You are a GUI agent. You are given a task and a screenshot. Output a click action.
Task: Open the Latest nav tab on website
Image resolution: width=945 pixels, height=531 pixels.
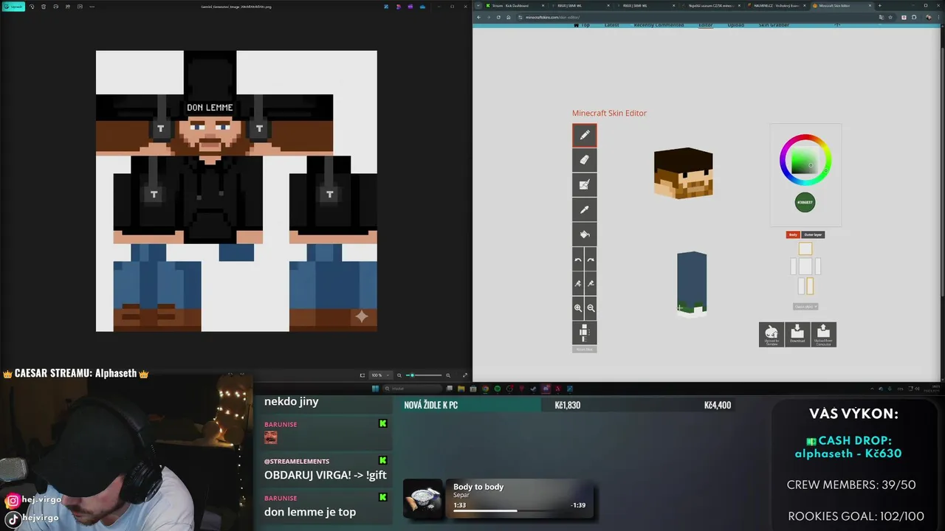pyautogui.click(x=612, y=25)
